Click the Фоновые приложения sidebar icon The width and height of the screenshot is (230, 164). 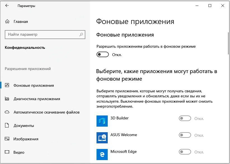click(7, 85)
